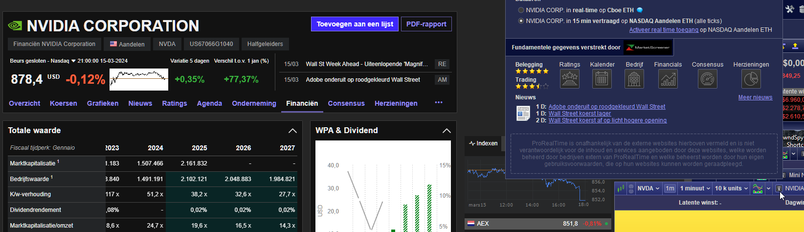The height and width of the screenshot is (232, 804).
Task: Open Wall Street koerst lager link
Action: [x=580, y=114]
